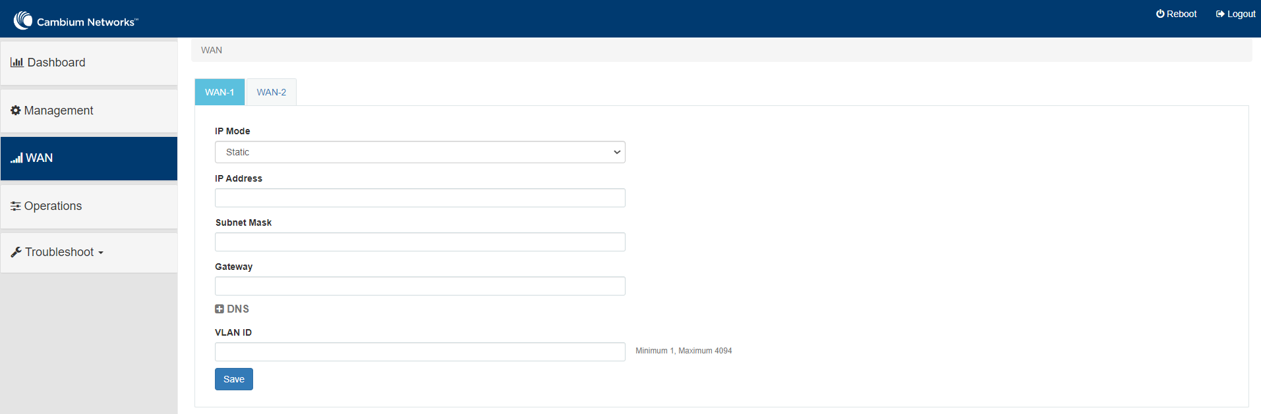Click the Management gear icon

(16, 111)
